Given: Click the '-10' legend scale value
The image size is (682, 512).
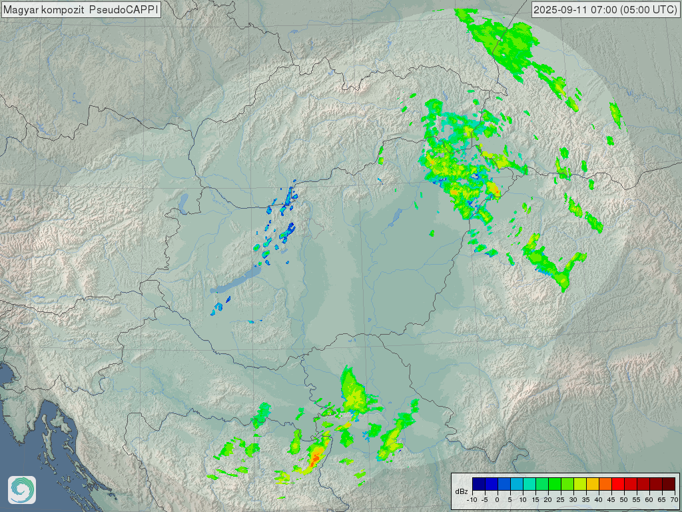Looking at the screenshot, I should pos(472,500).
